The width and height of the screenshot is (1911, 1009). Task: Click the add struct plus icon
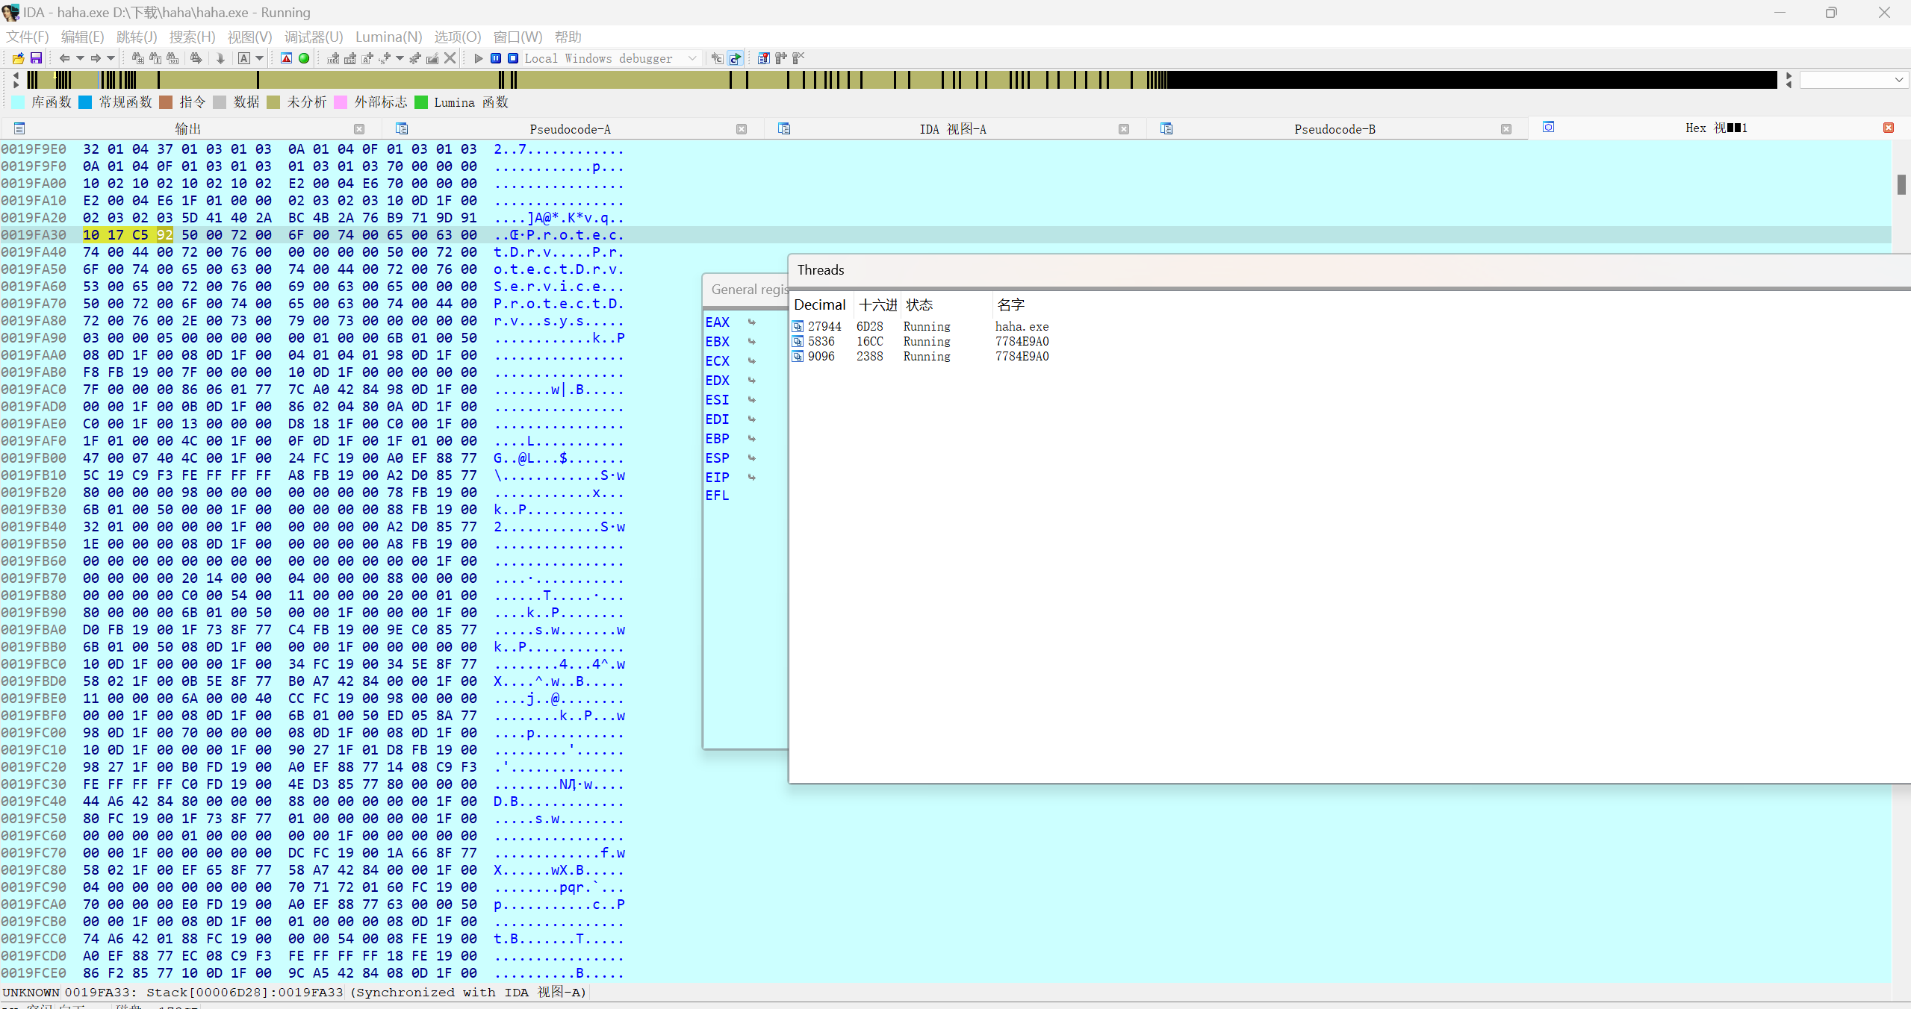click(x=385, y=58)
